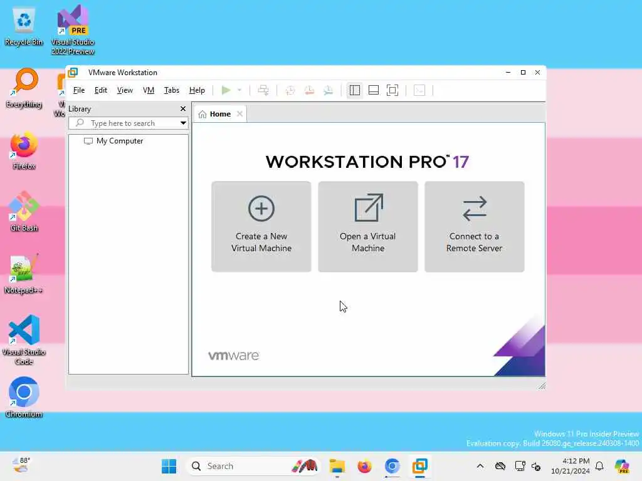
Task: Open the Notepad++ desktop icon
Action: 24,274
